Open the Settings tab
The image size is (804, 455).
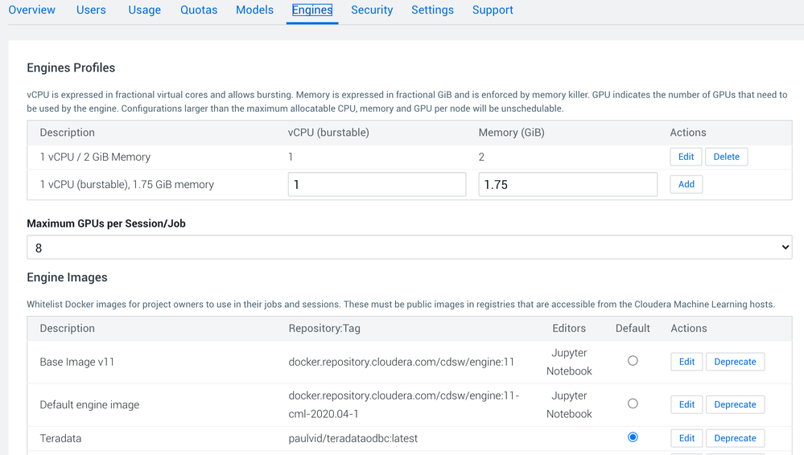432,10
